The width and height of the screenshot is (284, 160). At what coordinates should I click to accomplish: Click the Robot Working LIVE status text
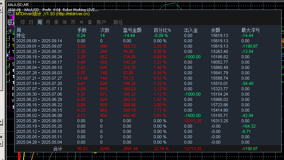(x=81, y=10)
